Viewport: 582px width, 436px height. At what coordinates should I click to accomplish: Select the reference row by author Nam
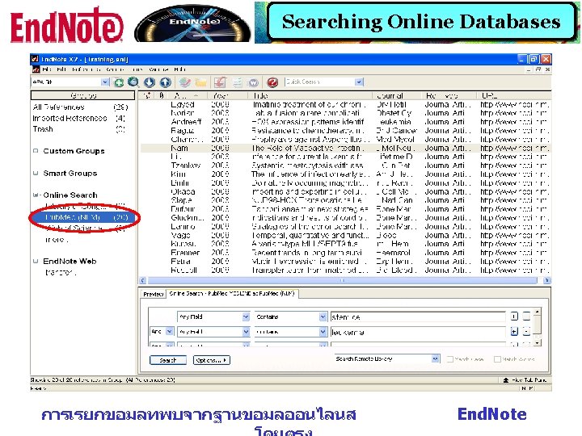pos(345,148)
